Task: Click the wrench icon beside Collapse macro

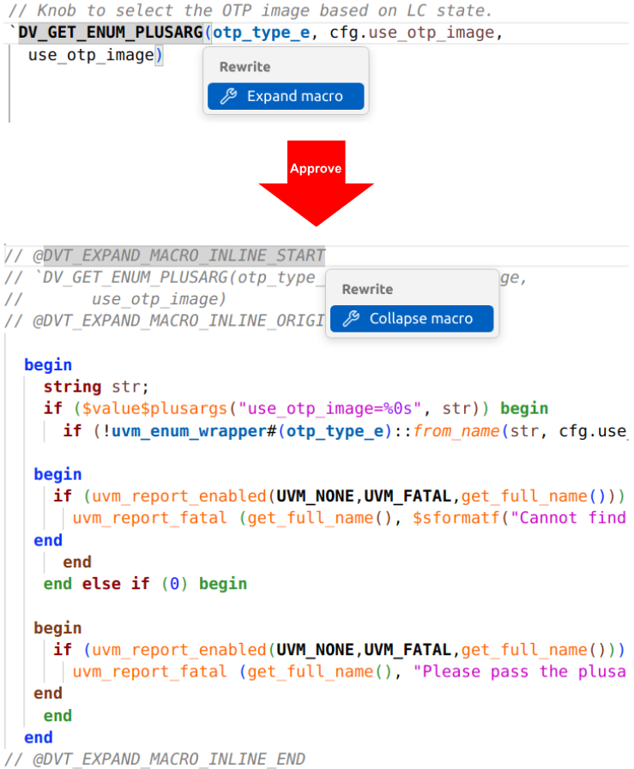Action: pos(350,318)
